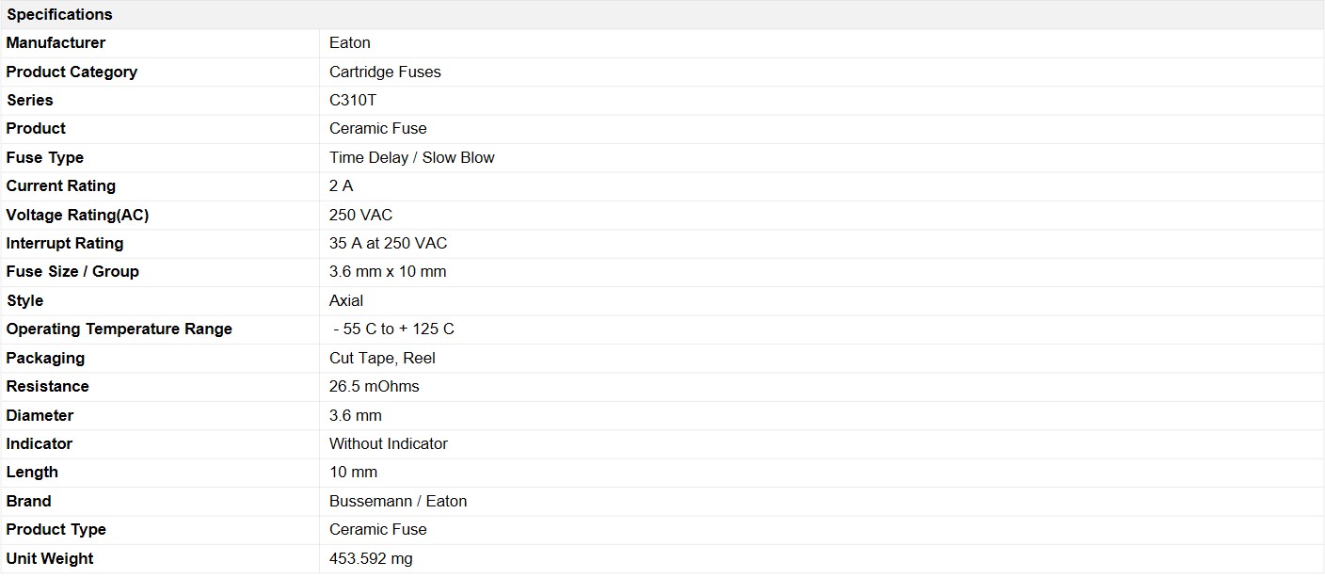Click the 3.6 mm x 10 mm value

tap(388, 271)
